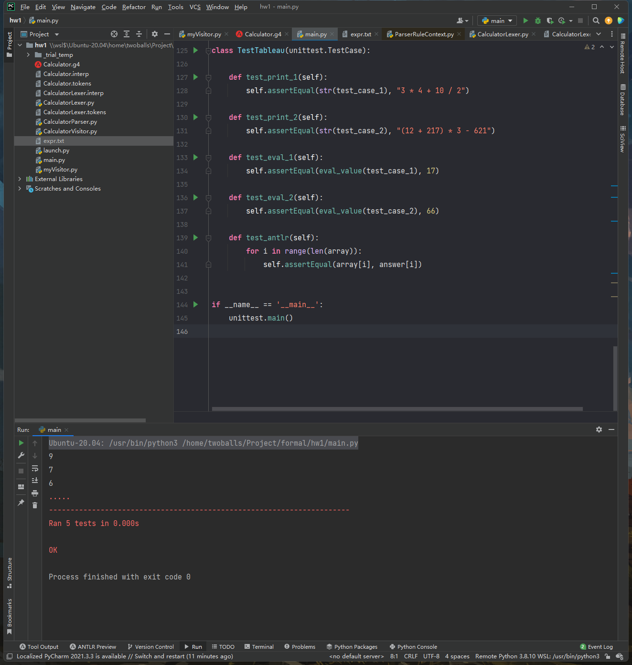
Task: Fold the test_print_2 method in the gutter
Action: [208, 118]
